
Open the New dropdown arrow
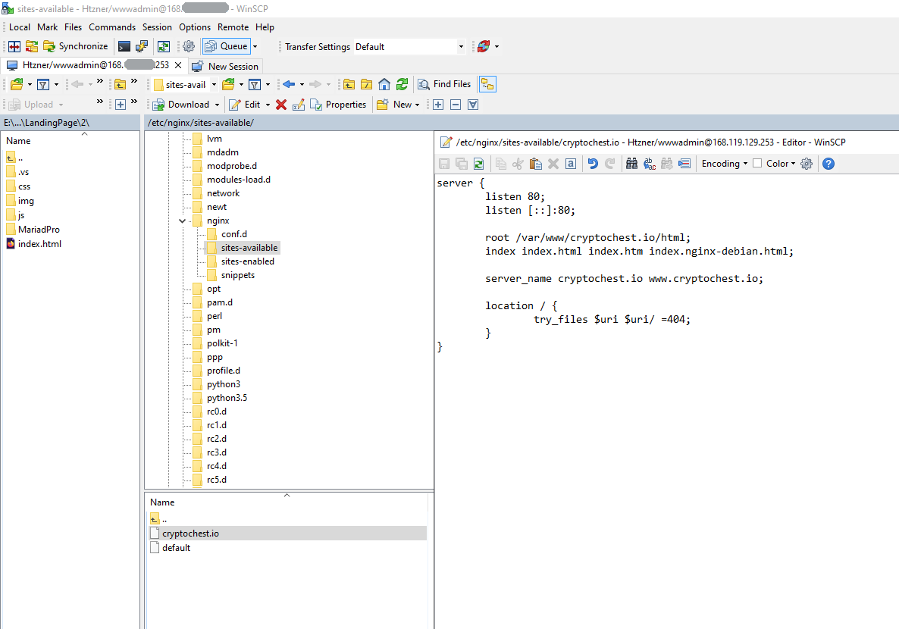418,105
